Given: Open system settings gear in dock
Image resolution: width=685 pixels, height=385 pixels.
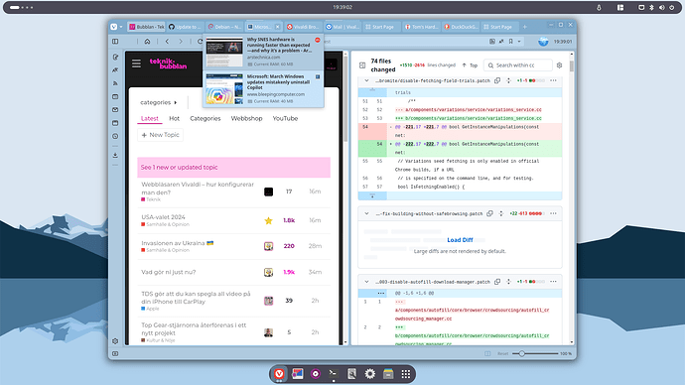Looking at the screenshot, I should click(x=370, y=374).
